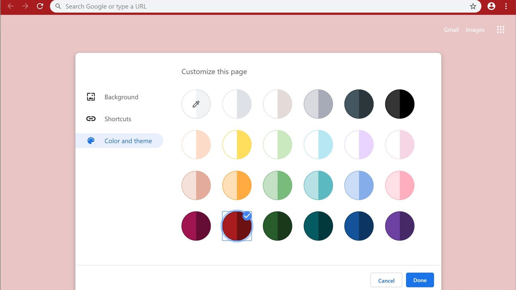This screenshot has width=516, height=290.
Task: Select the dark slate theme
Action: 359,104
